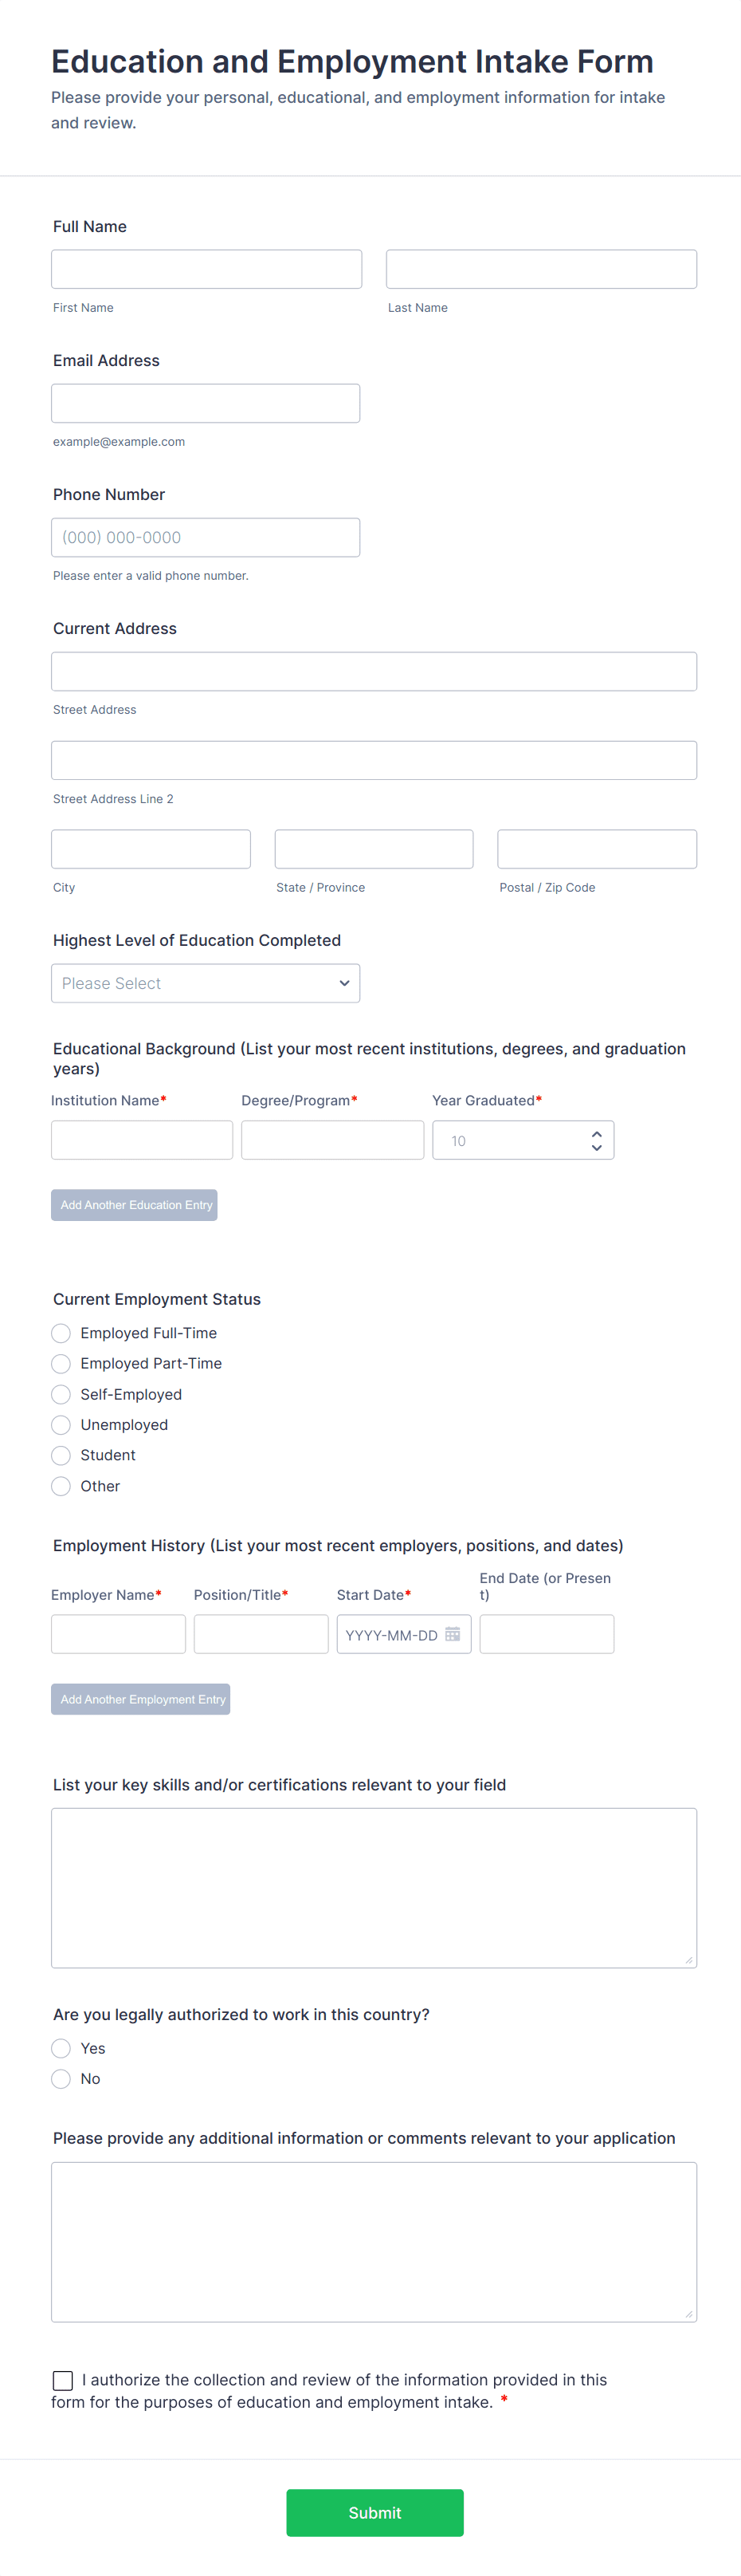Click into the Email Address field

[x=205, y=403]
